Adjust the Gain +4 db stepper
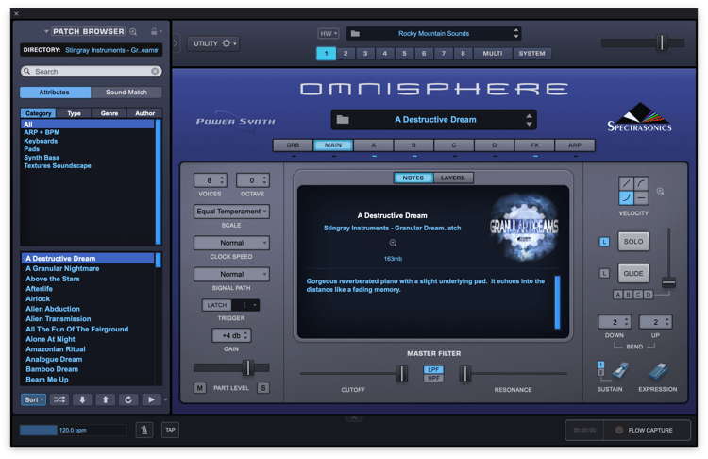Screen dimensions: 708x459 245,335
